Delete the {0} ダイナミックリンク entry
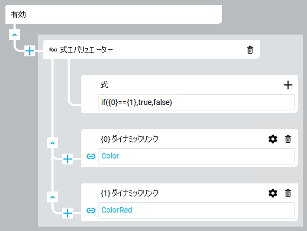This screenshot has height=231, width=307. tap(288, 139)
